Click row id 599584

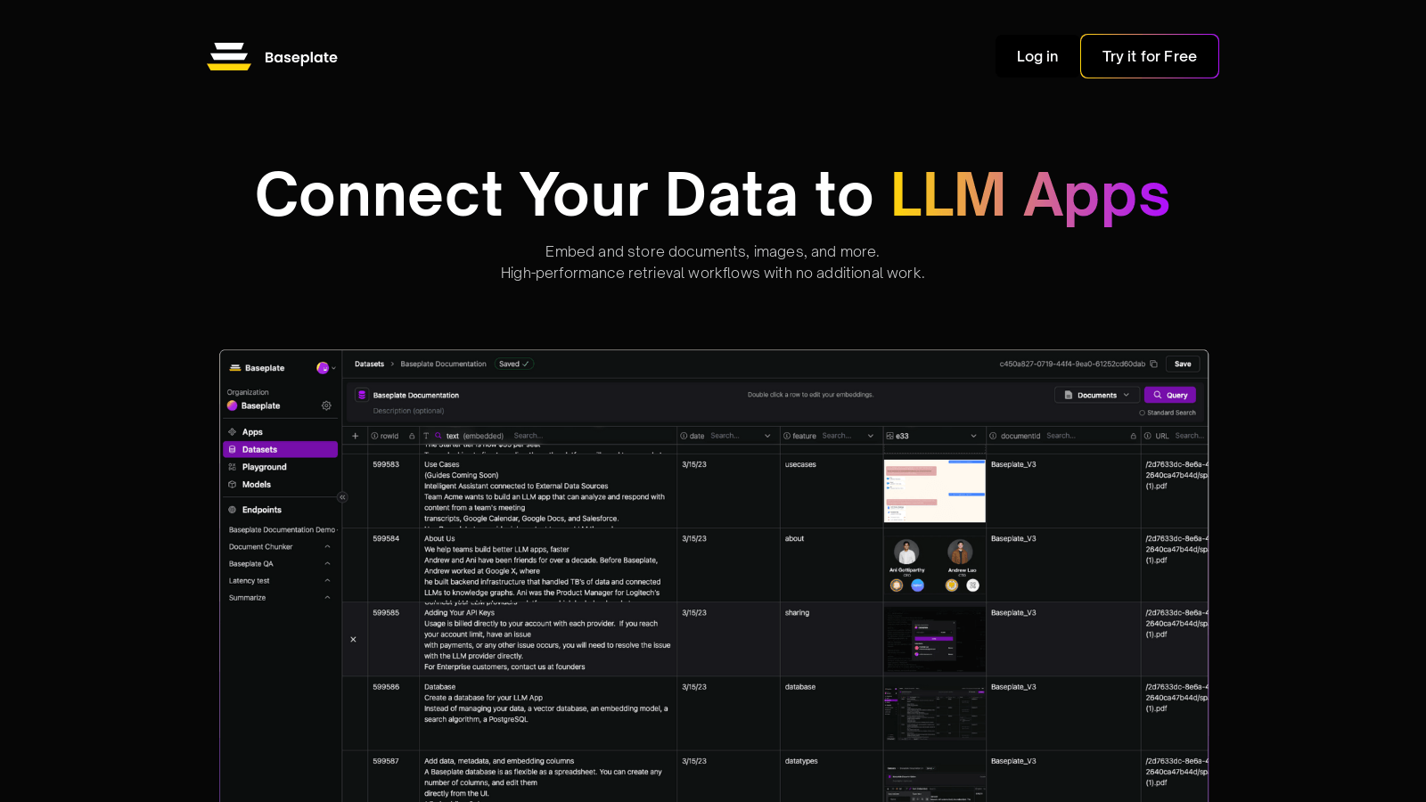click(x=386, y=538)
